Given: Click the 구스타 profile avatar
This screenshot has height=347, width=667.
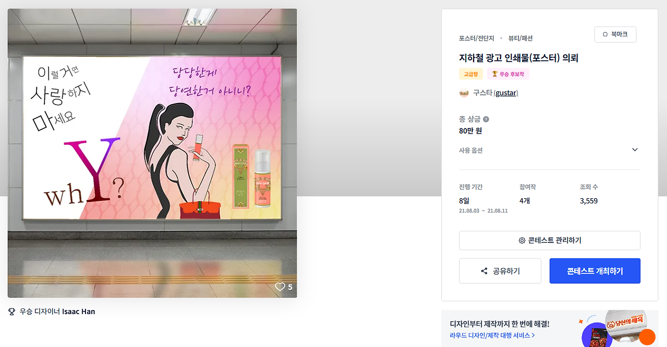Looking at the screenshot, I should click(x=464, y=93).
